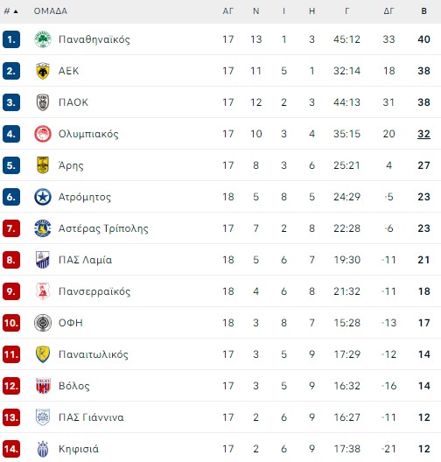Sort by points column header Β

tap(423, 11)
